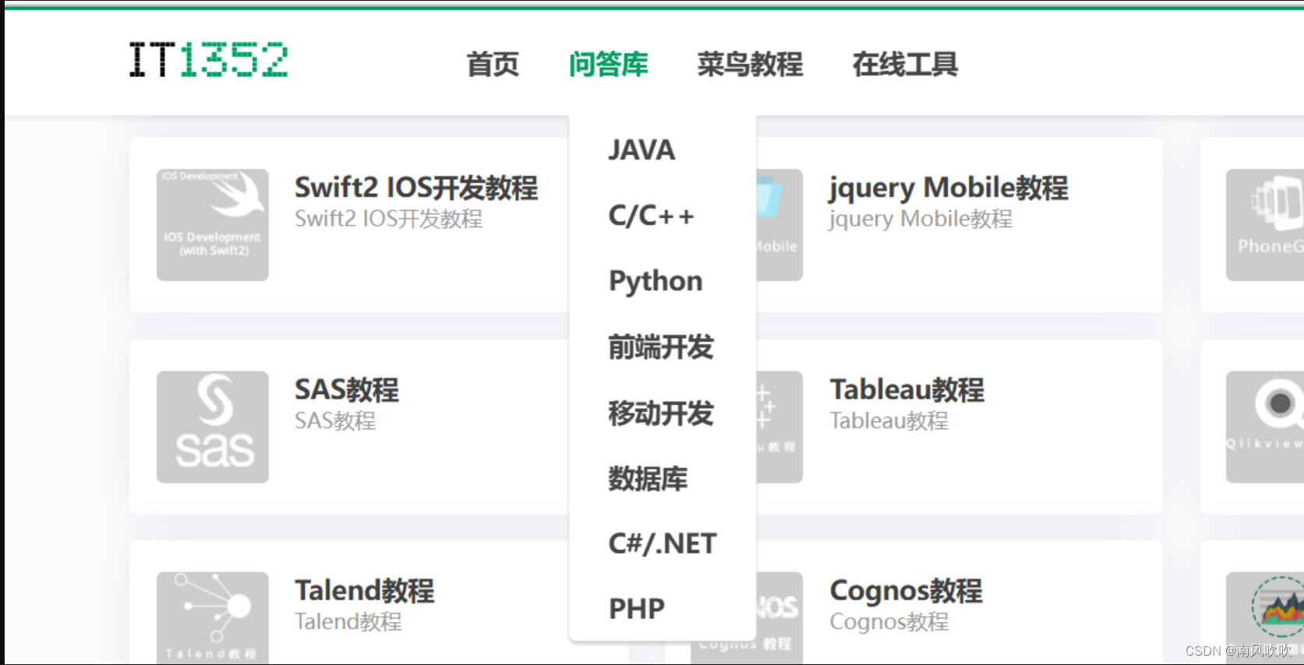Choose JAVA from the dropdown menu

(x=641, y=150)
